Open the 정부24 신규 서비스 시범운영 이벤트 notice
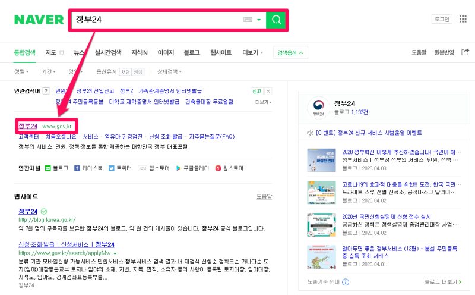 [x=369, y=133]
